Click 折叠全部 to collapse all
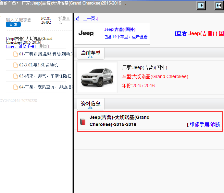Image resolution: width=224 pixels, height=193 pixels. 64,20
